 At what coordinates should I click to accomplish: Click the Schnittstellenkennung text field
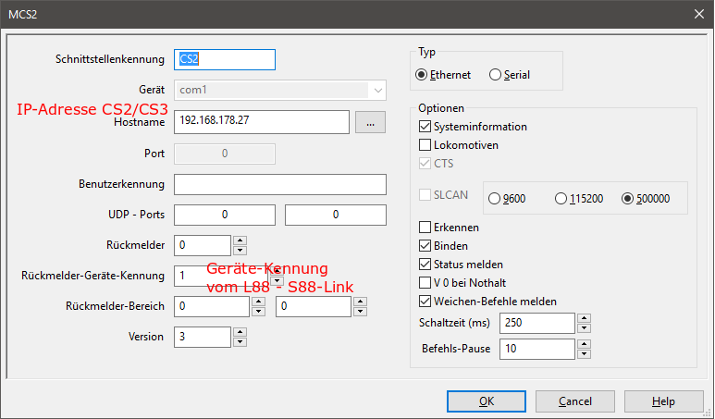pos(225,59)
